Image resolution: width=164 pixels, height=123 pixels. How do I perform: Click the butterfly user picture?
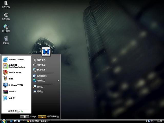point(46,52)
